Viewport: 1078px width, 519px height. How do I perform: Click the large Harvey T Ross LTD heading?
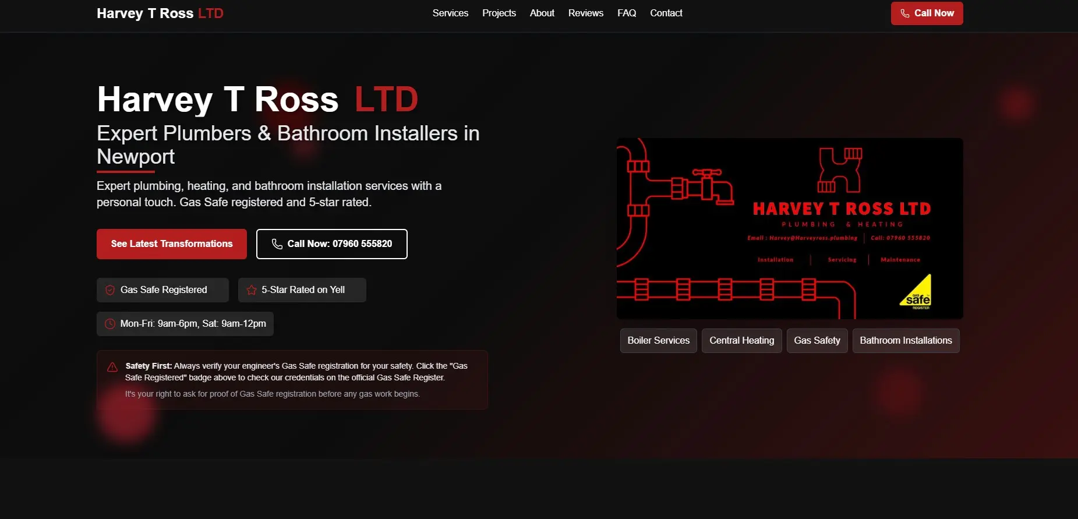(257, 99)
